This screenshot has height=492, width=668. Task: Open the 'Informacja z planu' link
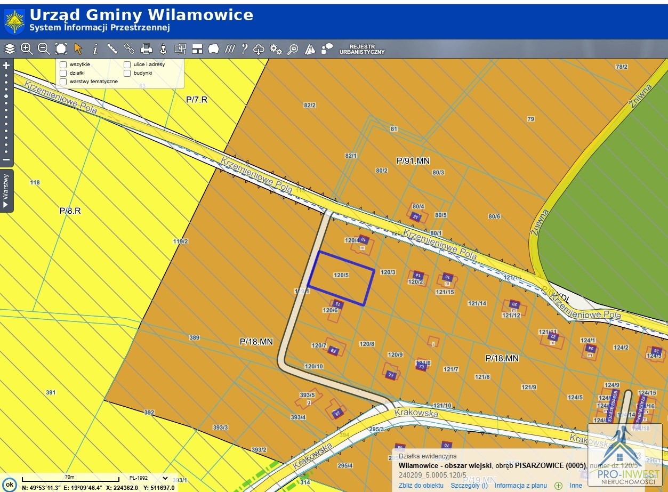click(521, 486)
